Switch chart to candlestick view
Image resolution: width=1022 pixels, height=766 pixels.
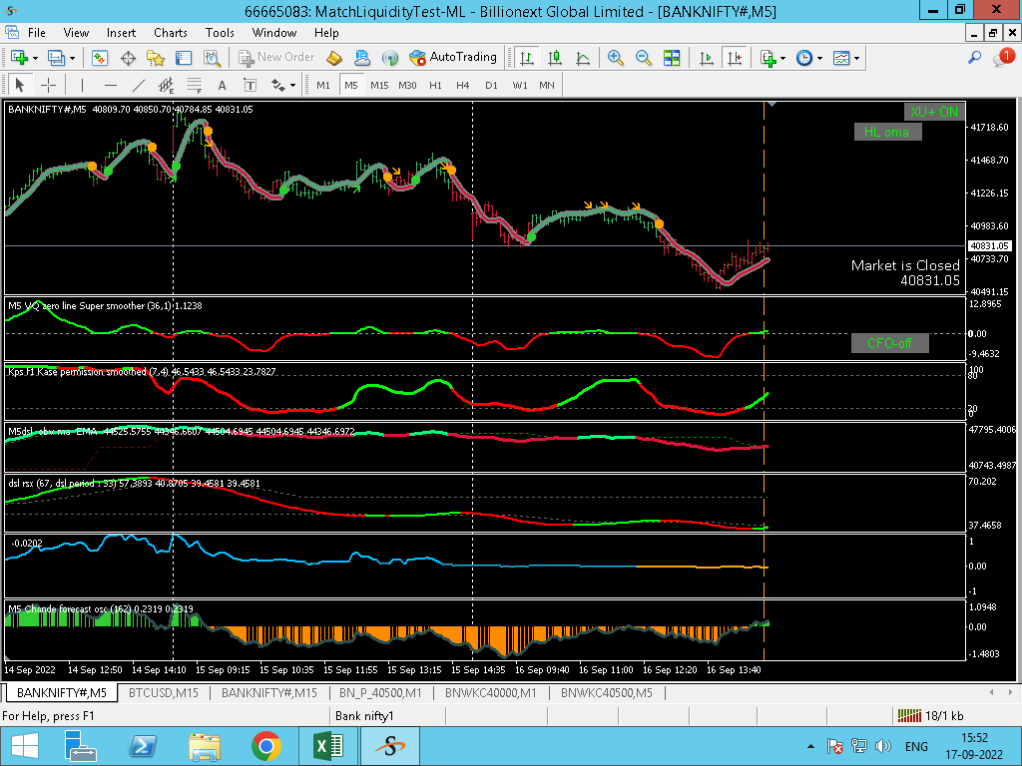(554, 58)
